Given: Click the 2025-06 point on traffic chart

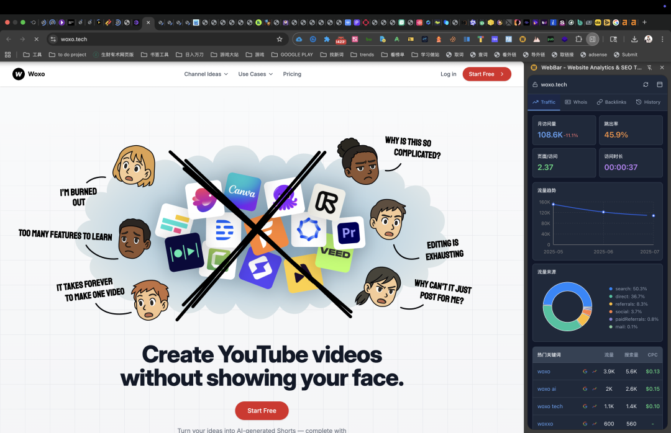Looking at the screenshot, I should (x=603, y=212).
